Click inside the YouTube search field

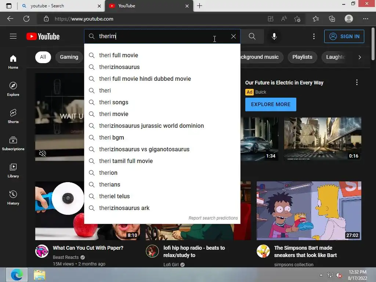[x=162, y=36]
